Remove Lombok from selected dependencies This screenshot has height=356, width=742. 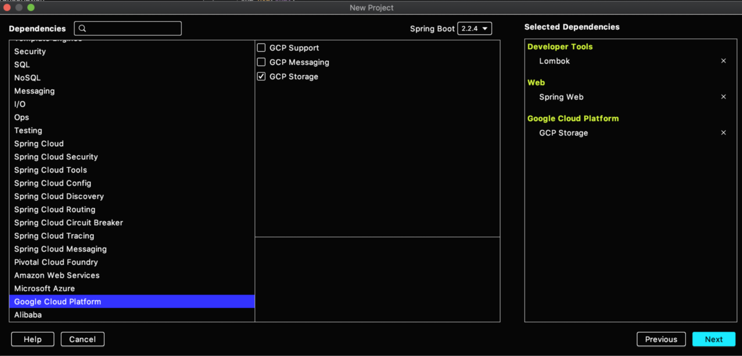[x=723, y=61]
